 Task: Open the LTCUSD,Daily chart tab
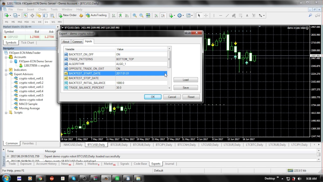(x=210, y=145)
